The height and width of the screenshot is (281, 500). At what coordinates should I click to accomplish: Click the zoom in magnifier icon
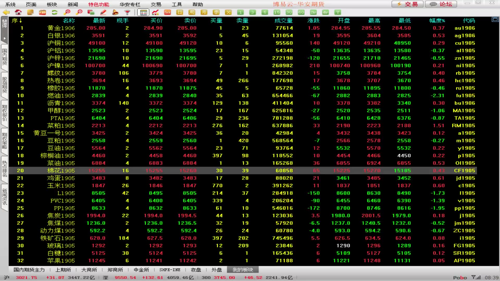point(67,12)
